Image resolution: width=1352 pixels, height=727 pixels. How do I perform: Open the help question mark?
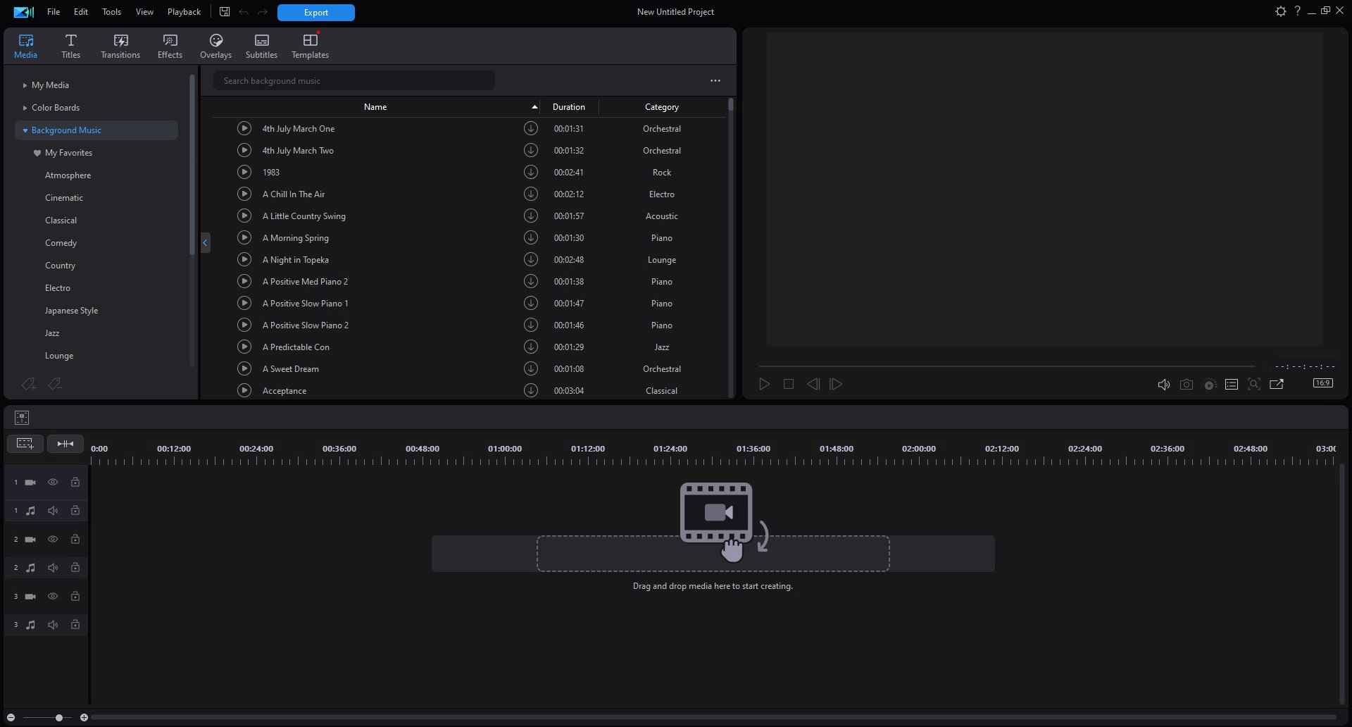point(1297,11)
